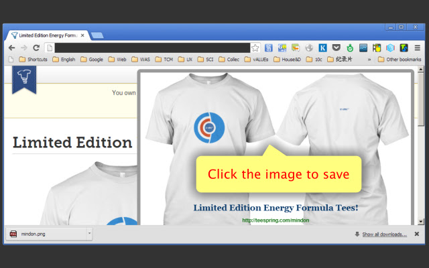Open the G translate extension icon
This screenshot has width=429, height=268.
tap(282, 48)
